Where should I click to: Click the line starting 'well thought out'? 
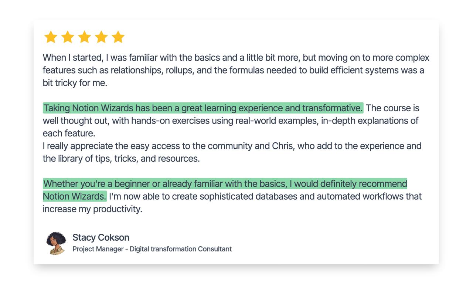coord(230,121)
